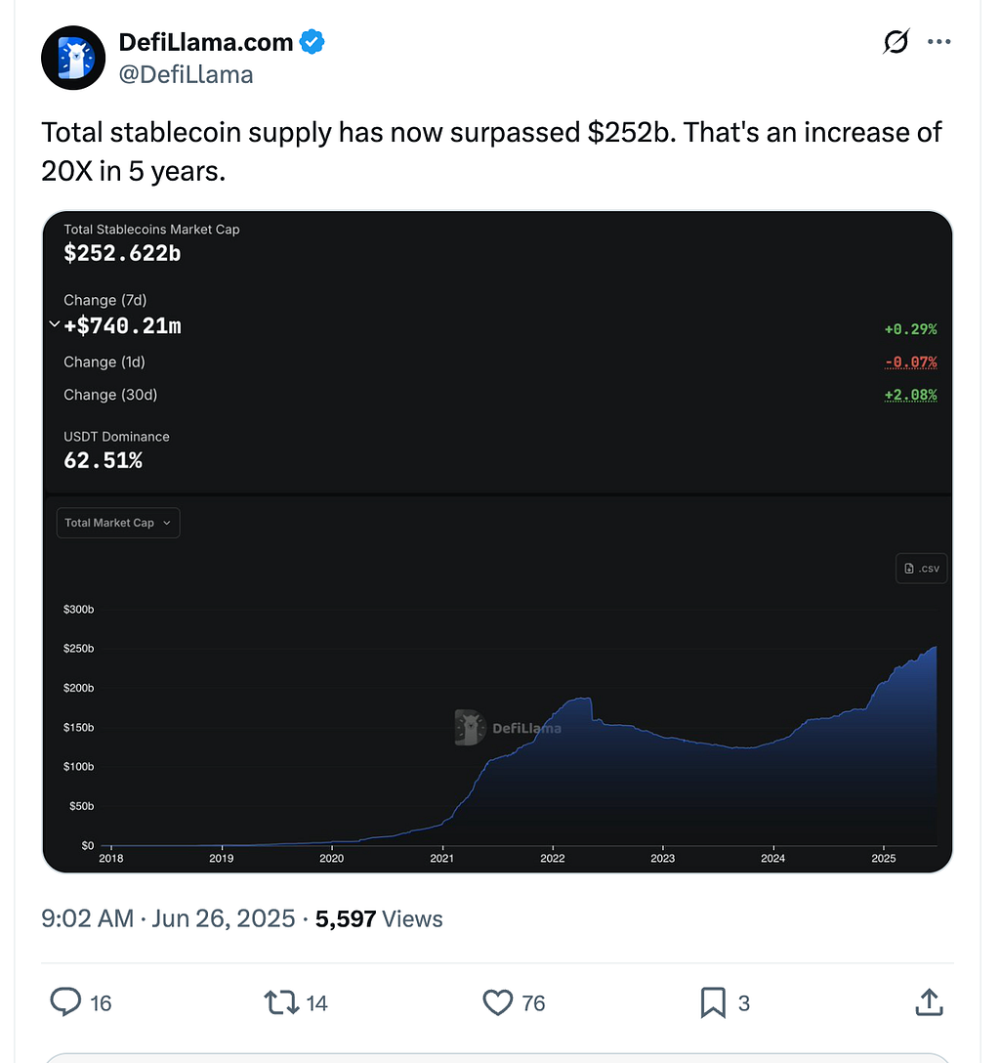Open the three-dot more options menu

pyautogui.click(x=939, y=41)
